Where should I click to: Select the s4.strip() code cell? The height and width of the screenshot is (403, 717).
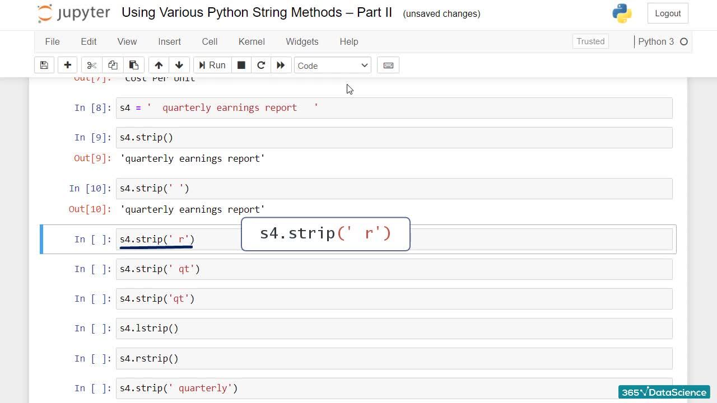[394, 138]
